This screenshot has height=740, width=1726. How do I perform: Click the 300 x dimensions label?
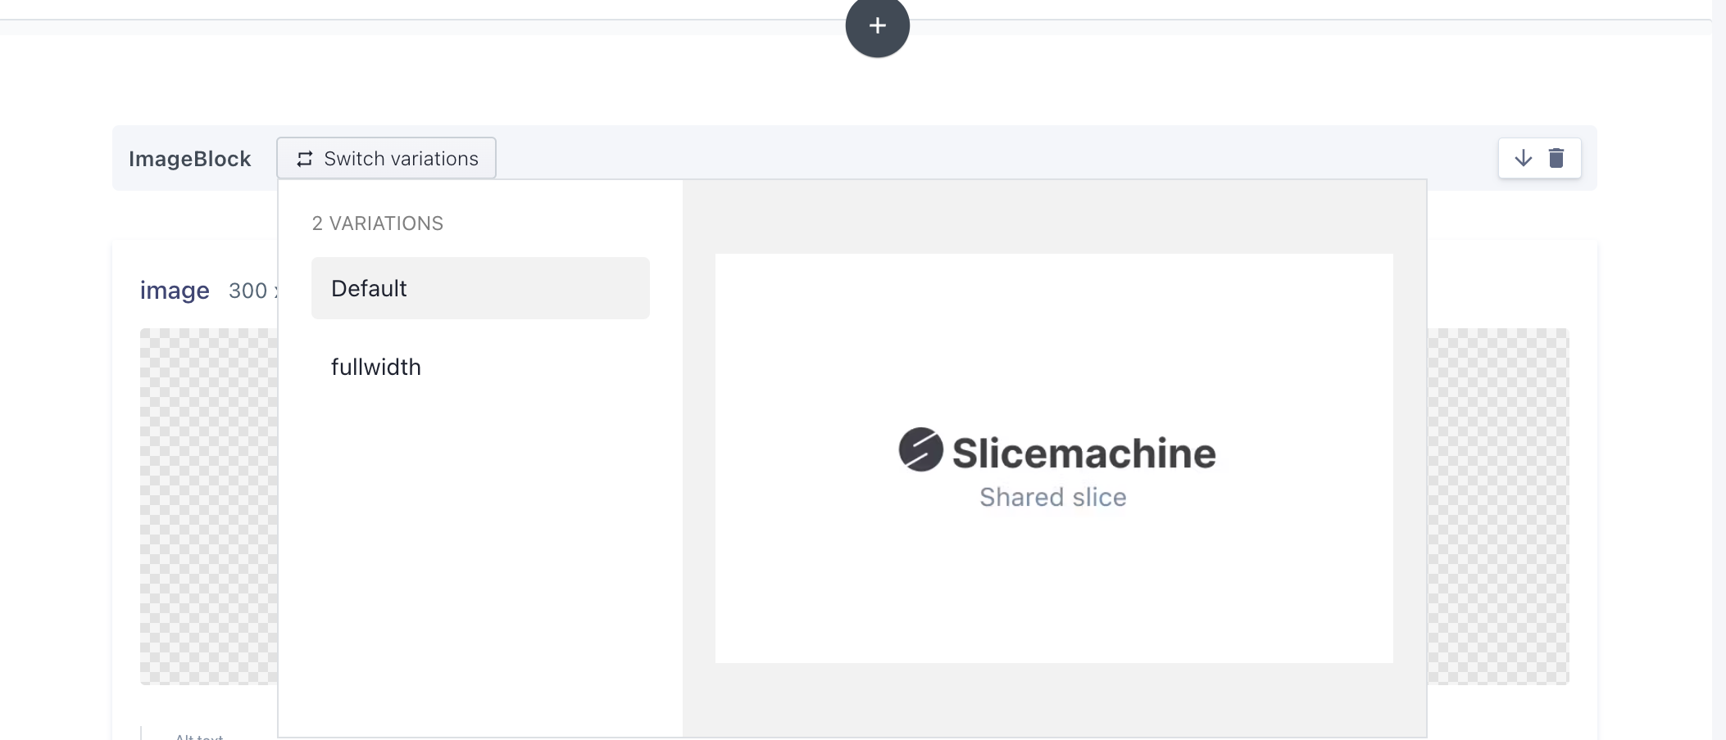(252, 291)
